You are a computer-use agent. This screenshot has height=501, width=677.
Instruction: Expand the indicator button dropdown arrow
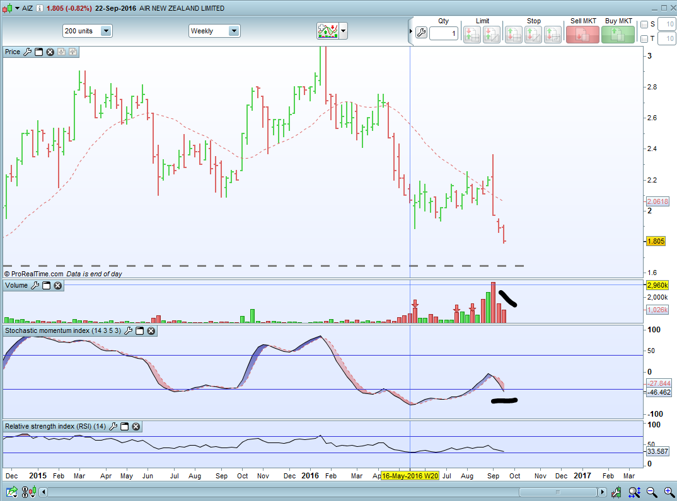coord(344,31)
